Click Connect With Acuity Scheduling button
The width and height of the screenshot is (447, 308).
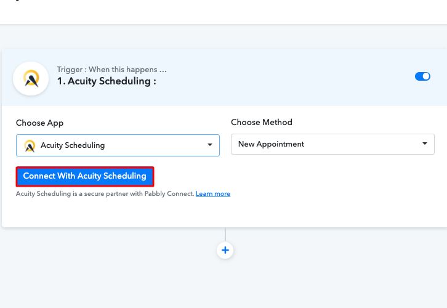point(85,176)
